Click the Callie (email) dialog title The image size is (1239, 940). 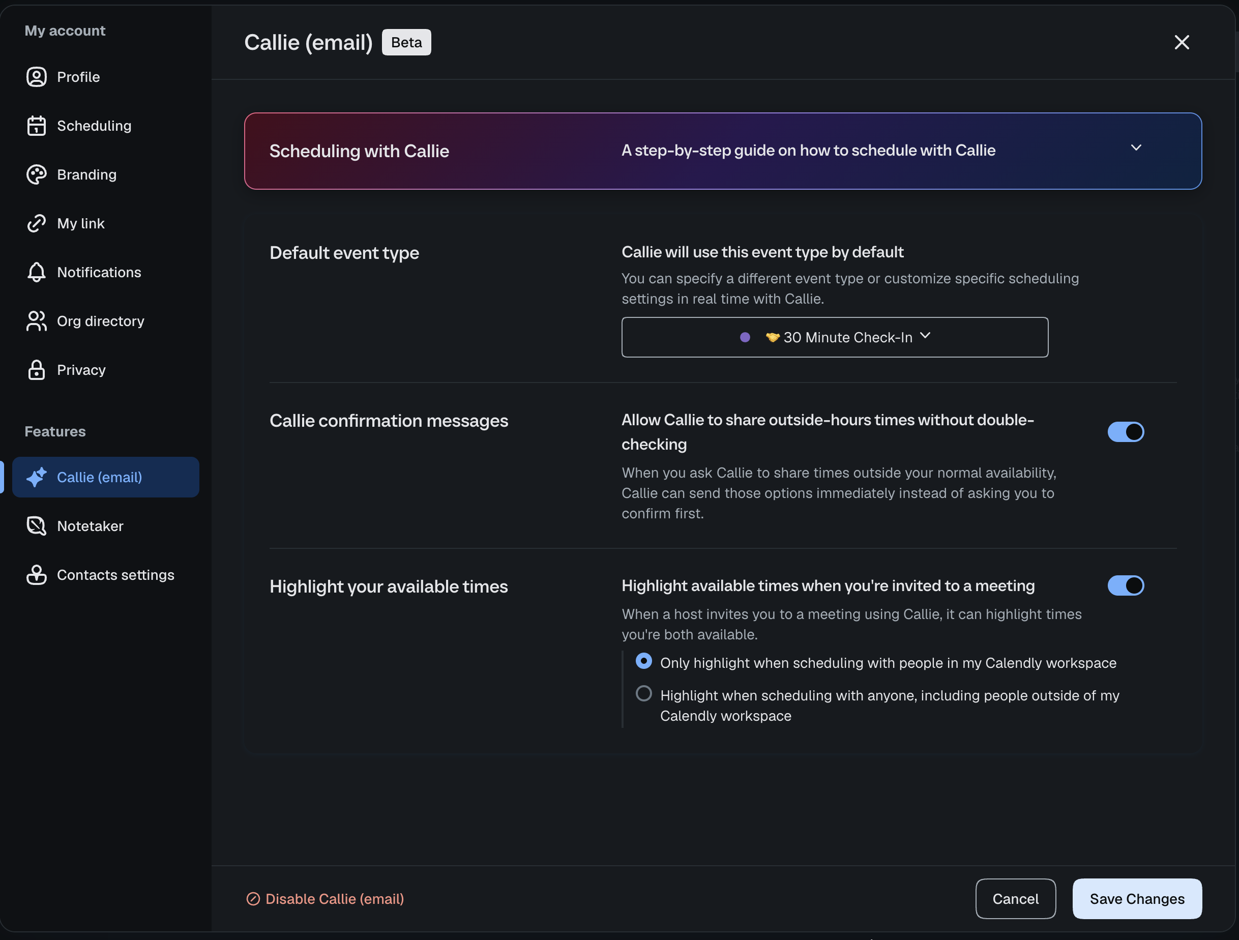pos(309,43)
